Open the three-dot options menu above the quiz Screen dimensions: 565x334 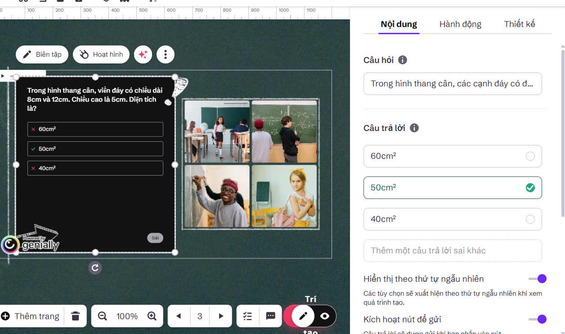(166, 54)
